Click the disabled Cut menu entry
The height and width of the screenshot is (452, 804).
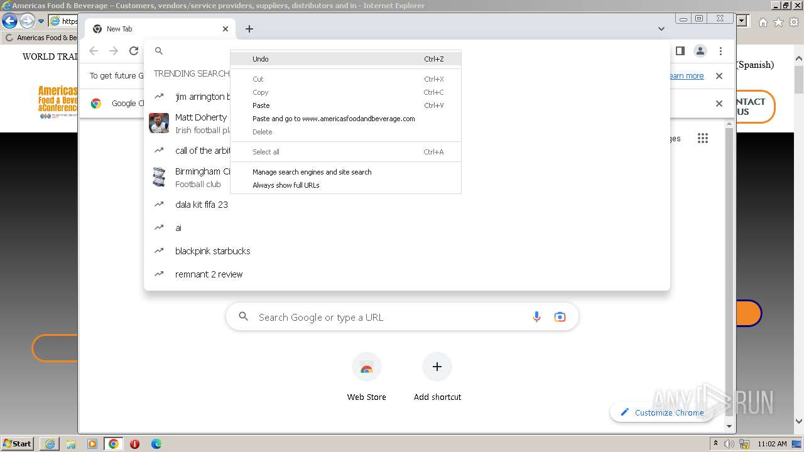(345, 79)
